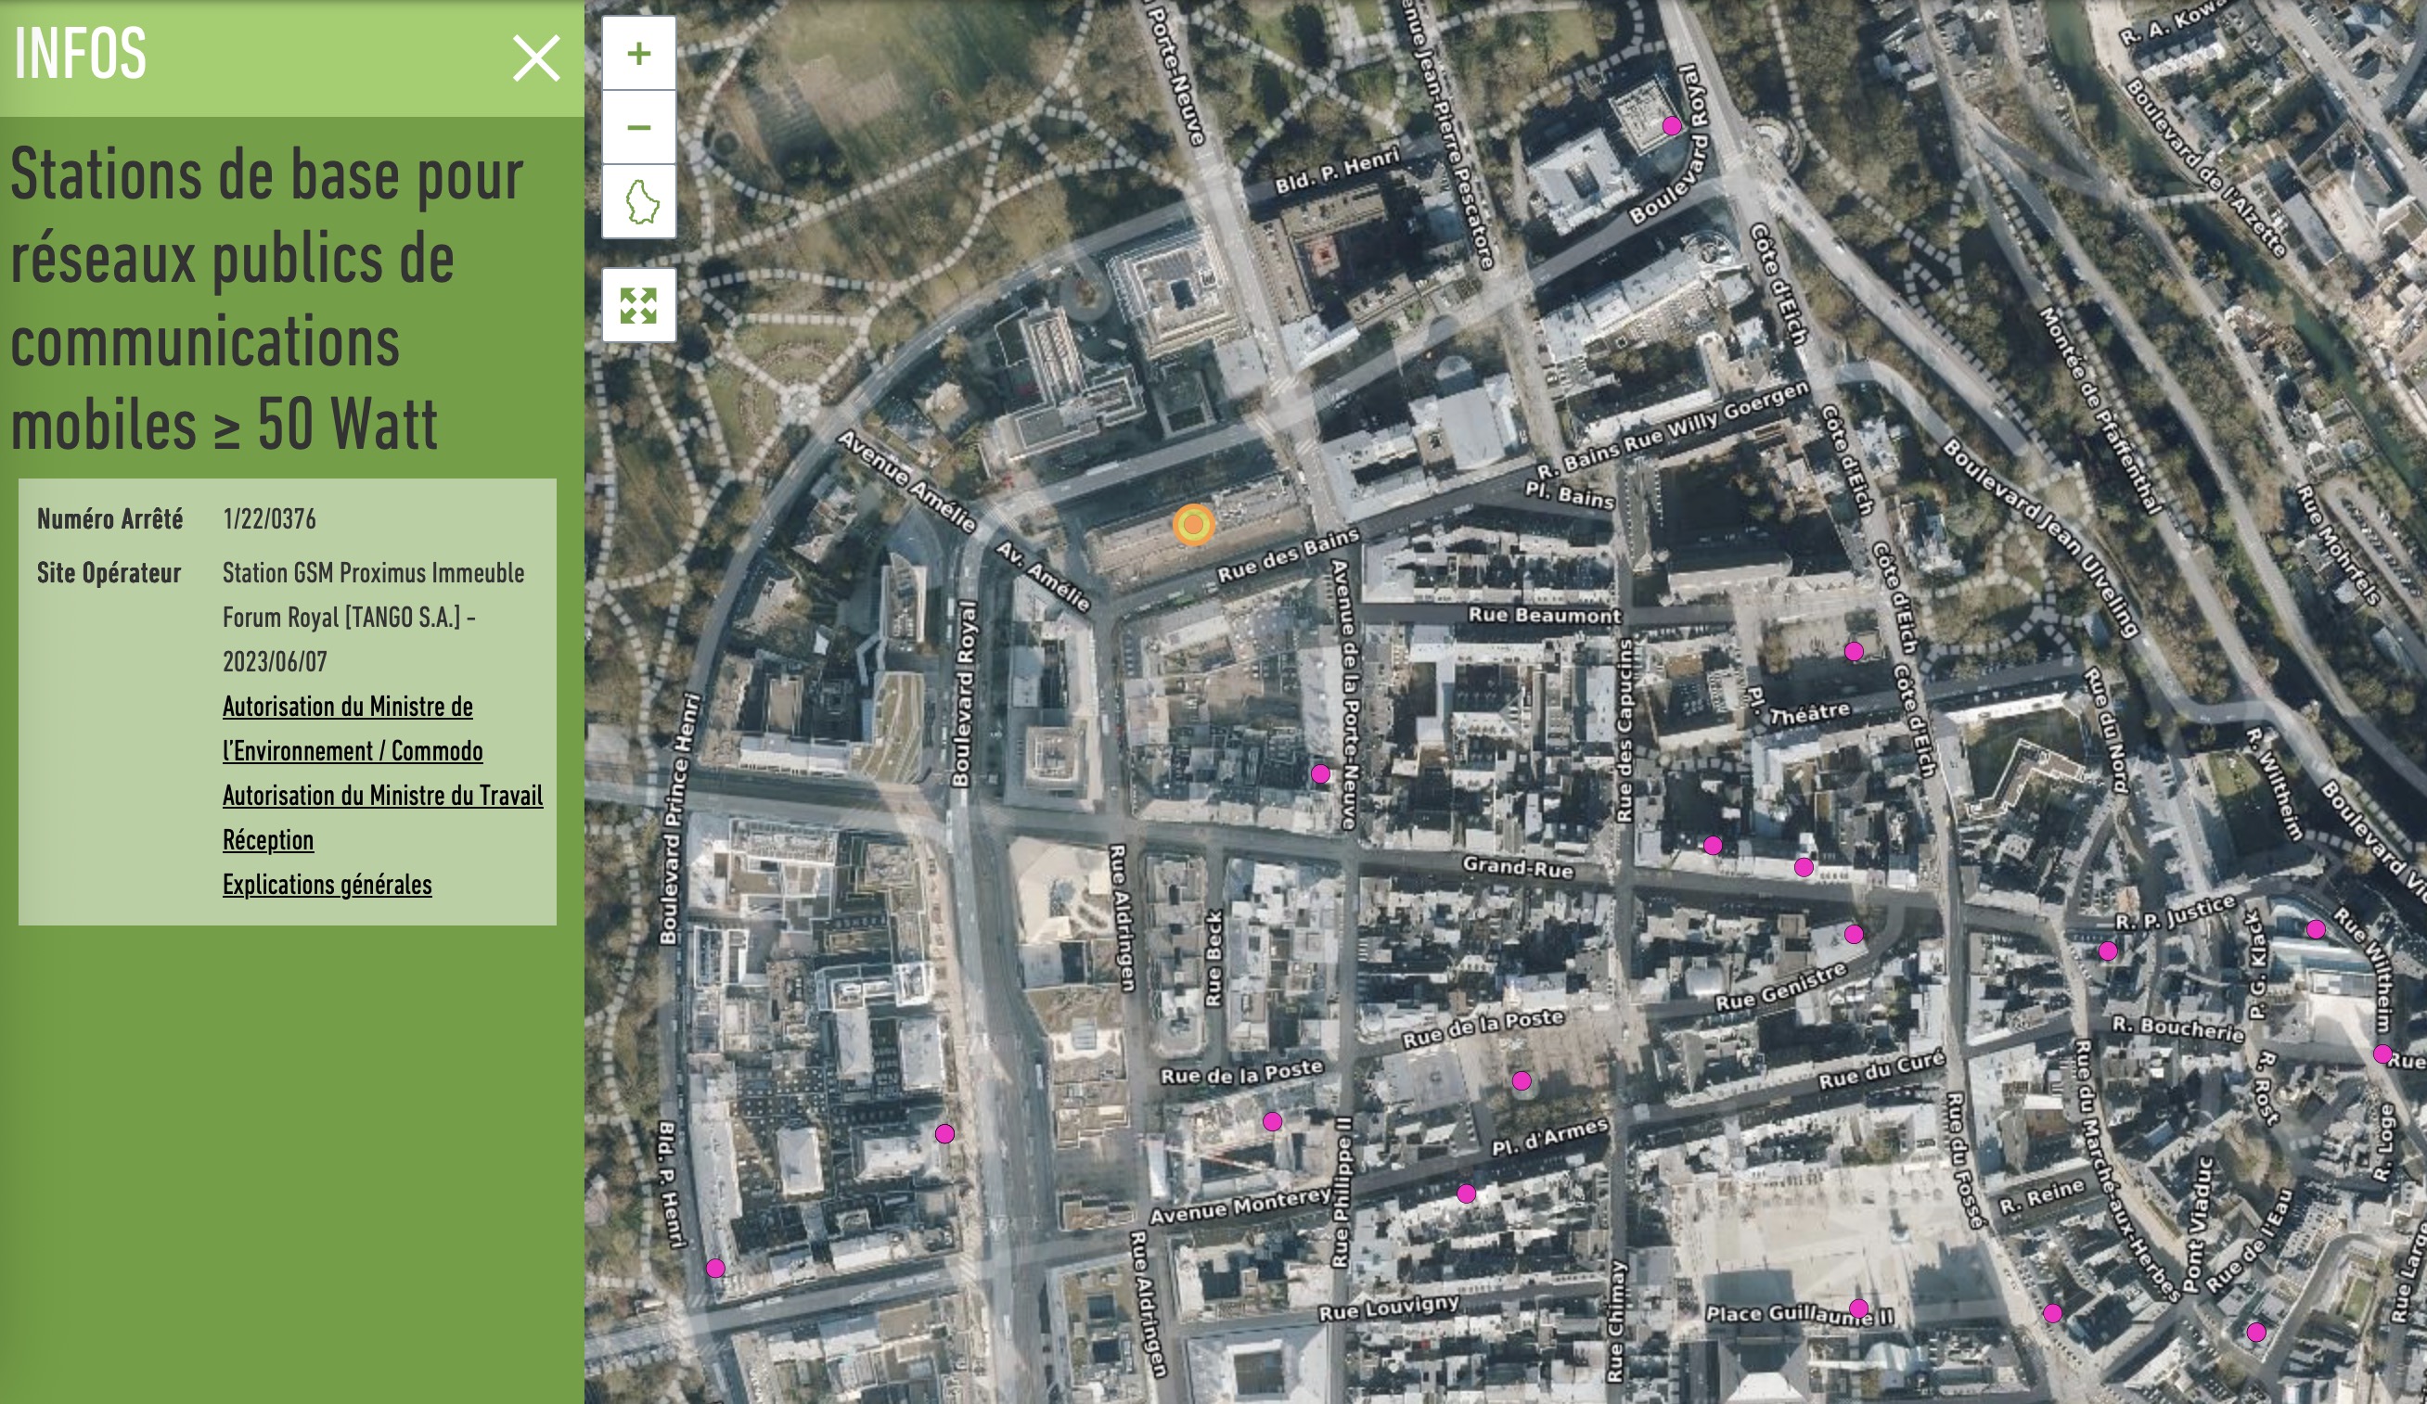Click the Numéro Arrêté value 1/22/0376

[269, 519]
